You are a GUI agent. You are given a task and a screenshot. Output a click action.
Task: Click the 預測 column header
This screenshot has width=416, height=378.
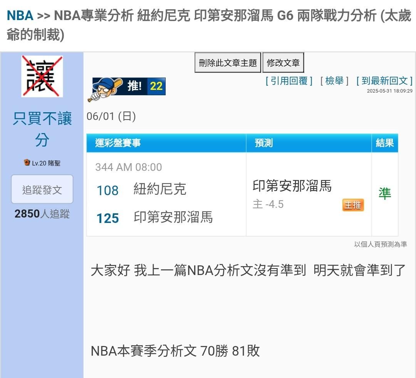click(309, 143)
